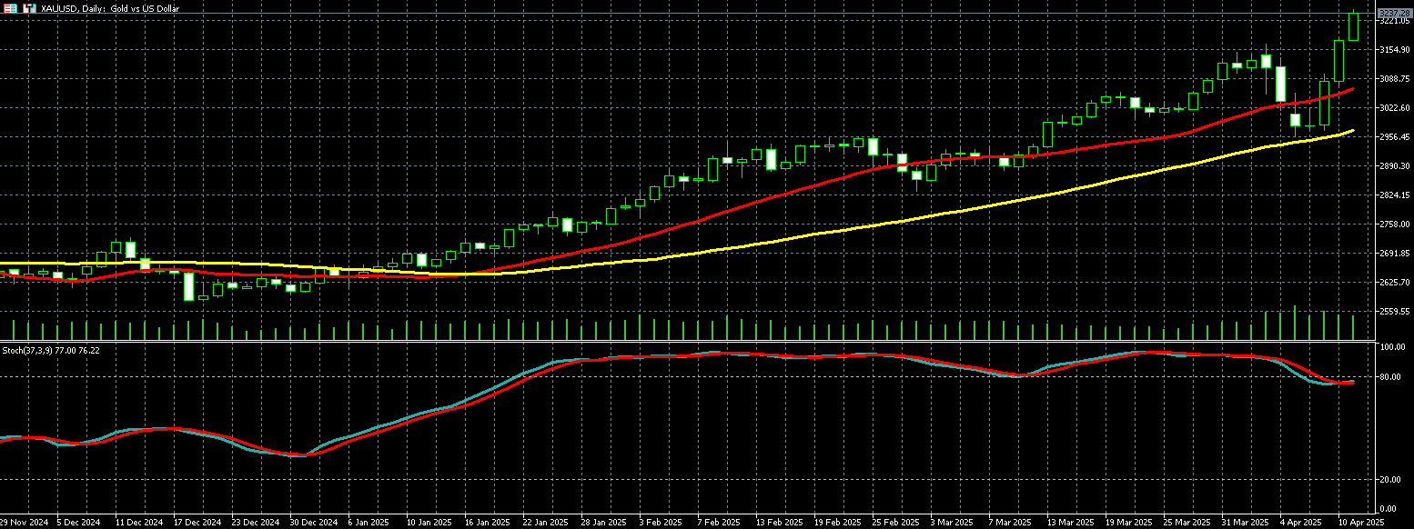
Task: Select the current price label 3237.28
Action: 1393,13
